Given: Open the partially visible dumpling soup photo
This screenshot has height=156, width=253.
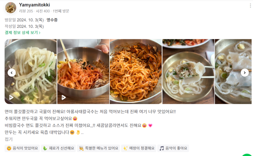Looking at the screenshot, I should point(233,72).
